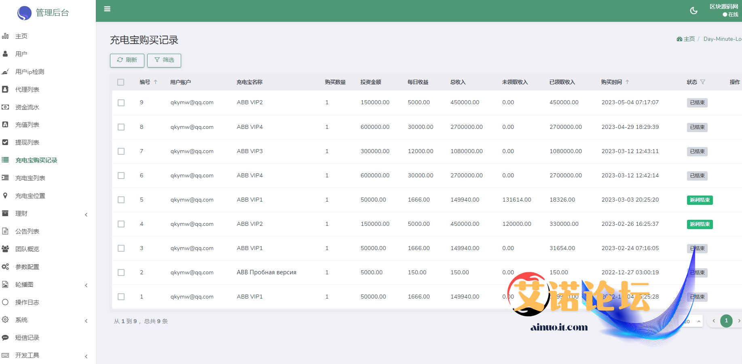
Task: Expand the 轮播图 submenu chevron
Action: pyautogui.click(x=86, y=285)
